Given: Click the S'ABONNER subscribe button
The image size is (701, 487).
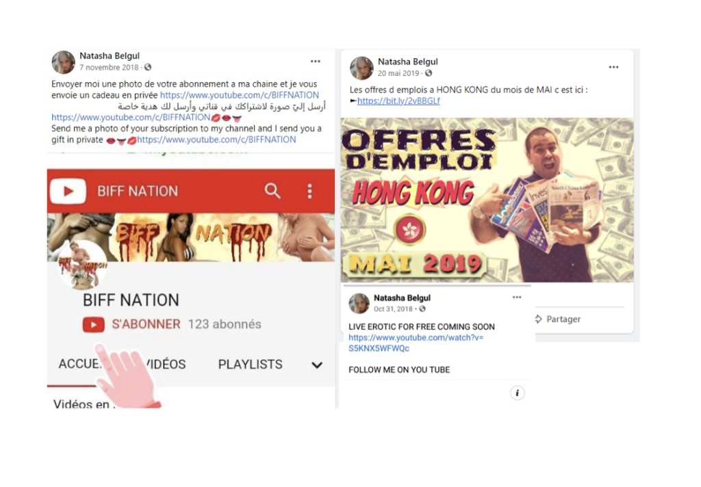Looking at the screenshot, I should pyautogui.click(x=131, y=324).
